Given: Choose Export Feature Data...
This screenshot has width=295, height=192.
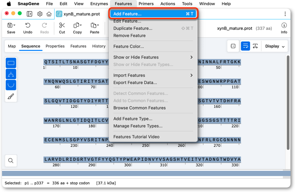Looking at the screenshot, I should pos(153,83).
